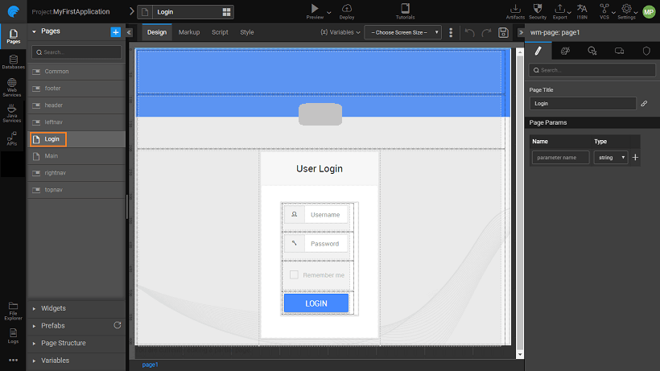Screen dimensions: 660x371
Task: Open Databases in the left sidebar
Action: coord(13,62)
